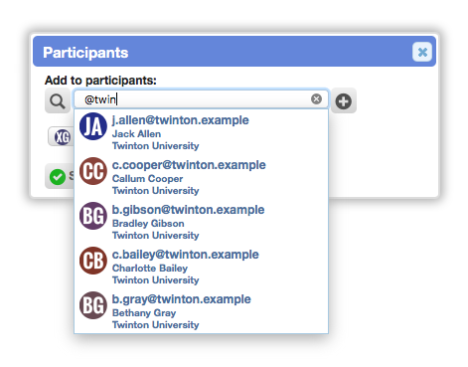468x367 pixels.
Task: Close the Participants dialog
Action: (422, 52)
